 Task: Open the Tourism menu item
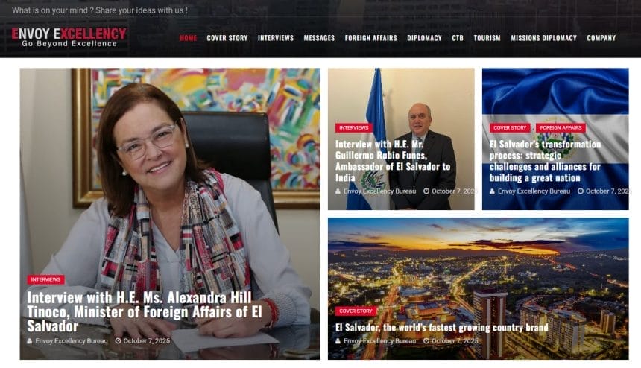[487, 38]
